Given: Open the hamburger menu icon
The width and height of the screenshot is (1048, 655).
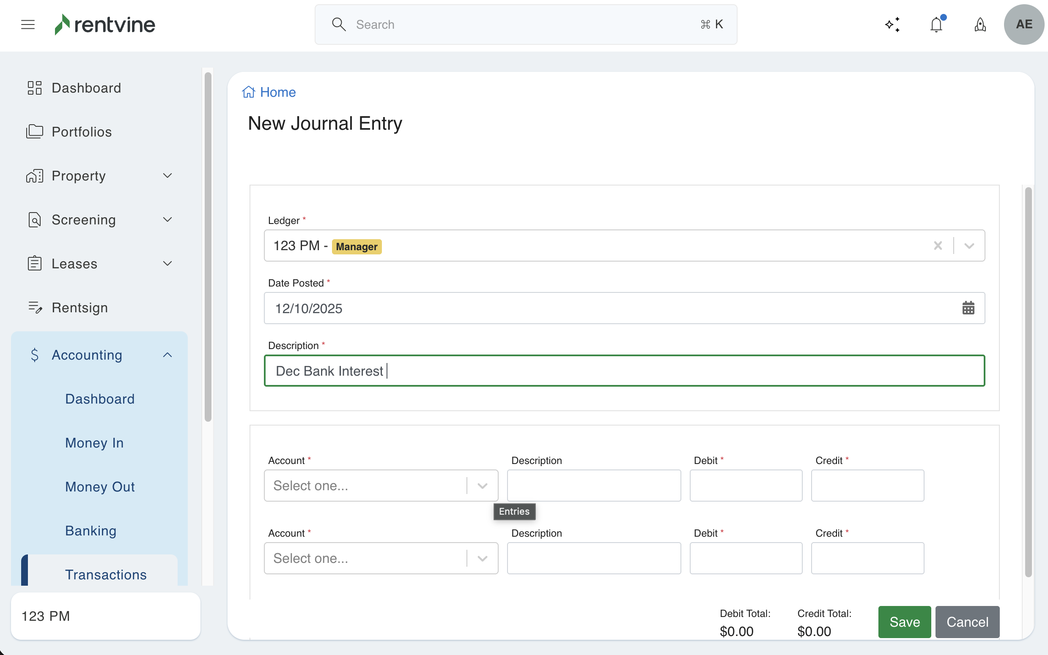Looking at the screenshot, I should (x=28, y=24).
